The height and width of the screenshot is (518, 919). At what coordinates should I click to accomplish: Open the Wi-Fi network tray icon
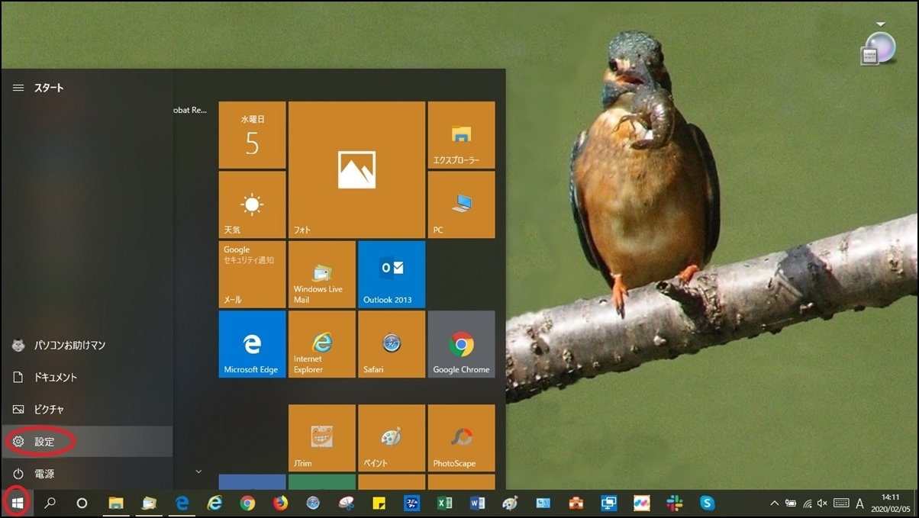(808, 504)
